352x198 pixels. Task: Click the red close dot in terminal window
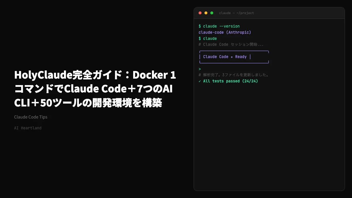(x=200, y=13)
